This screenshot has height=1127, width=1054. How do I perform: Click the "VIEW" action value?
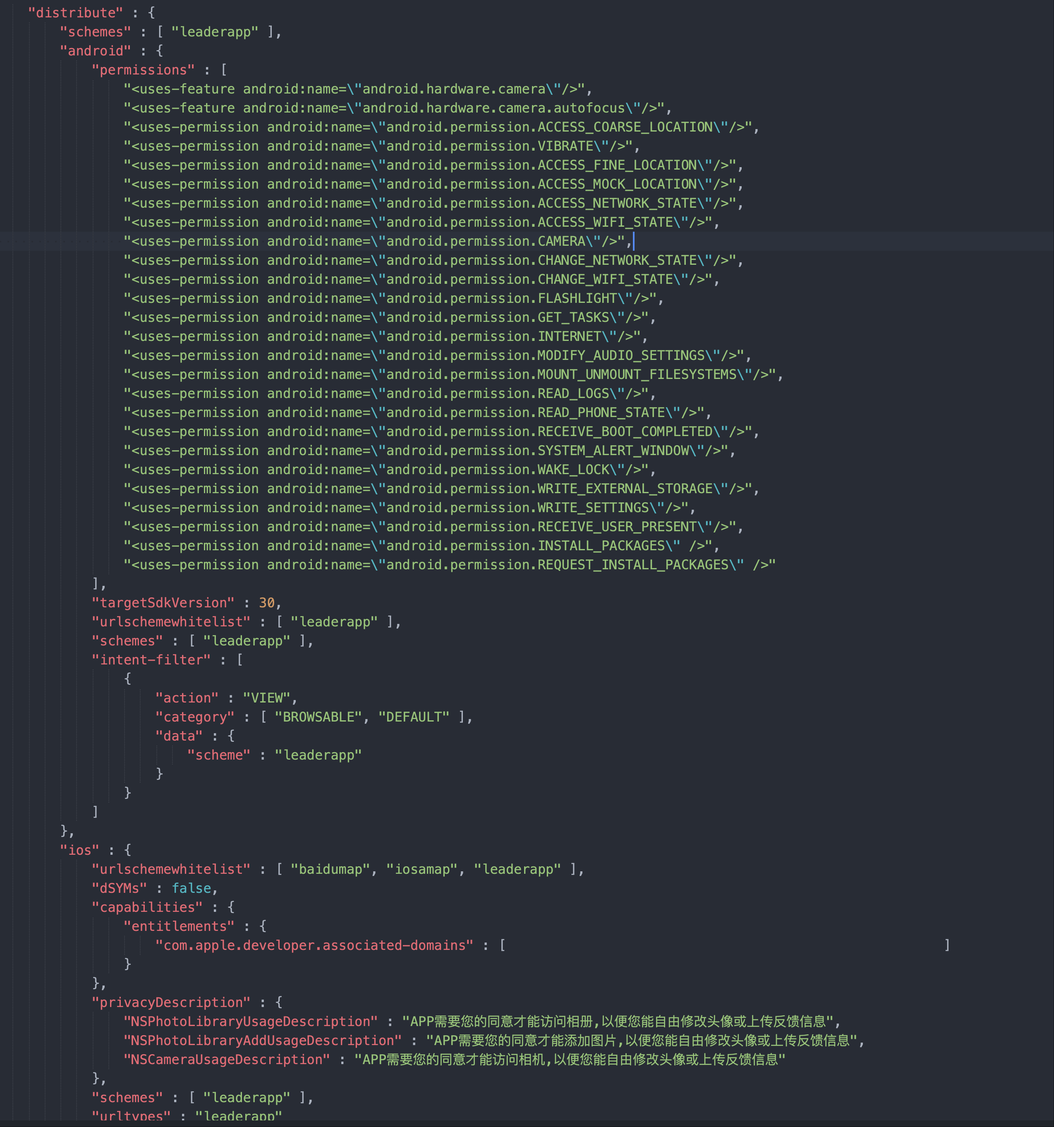266,698
